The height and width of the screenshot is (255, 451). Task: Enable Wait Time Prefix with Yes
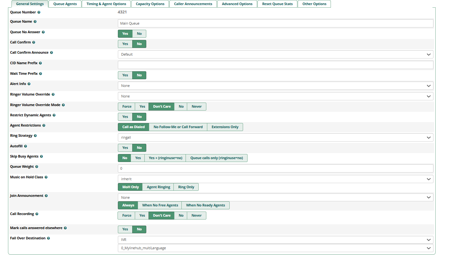(x=125, y=75)
